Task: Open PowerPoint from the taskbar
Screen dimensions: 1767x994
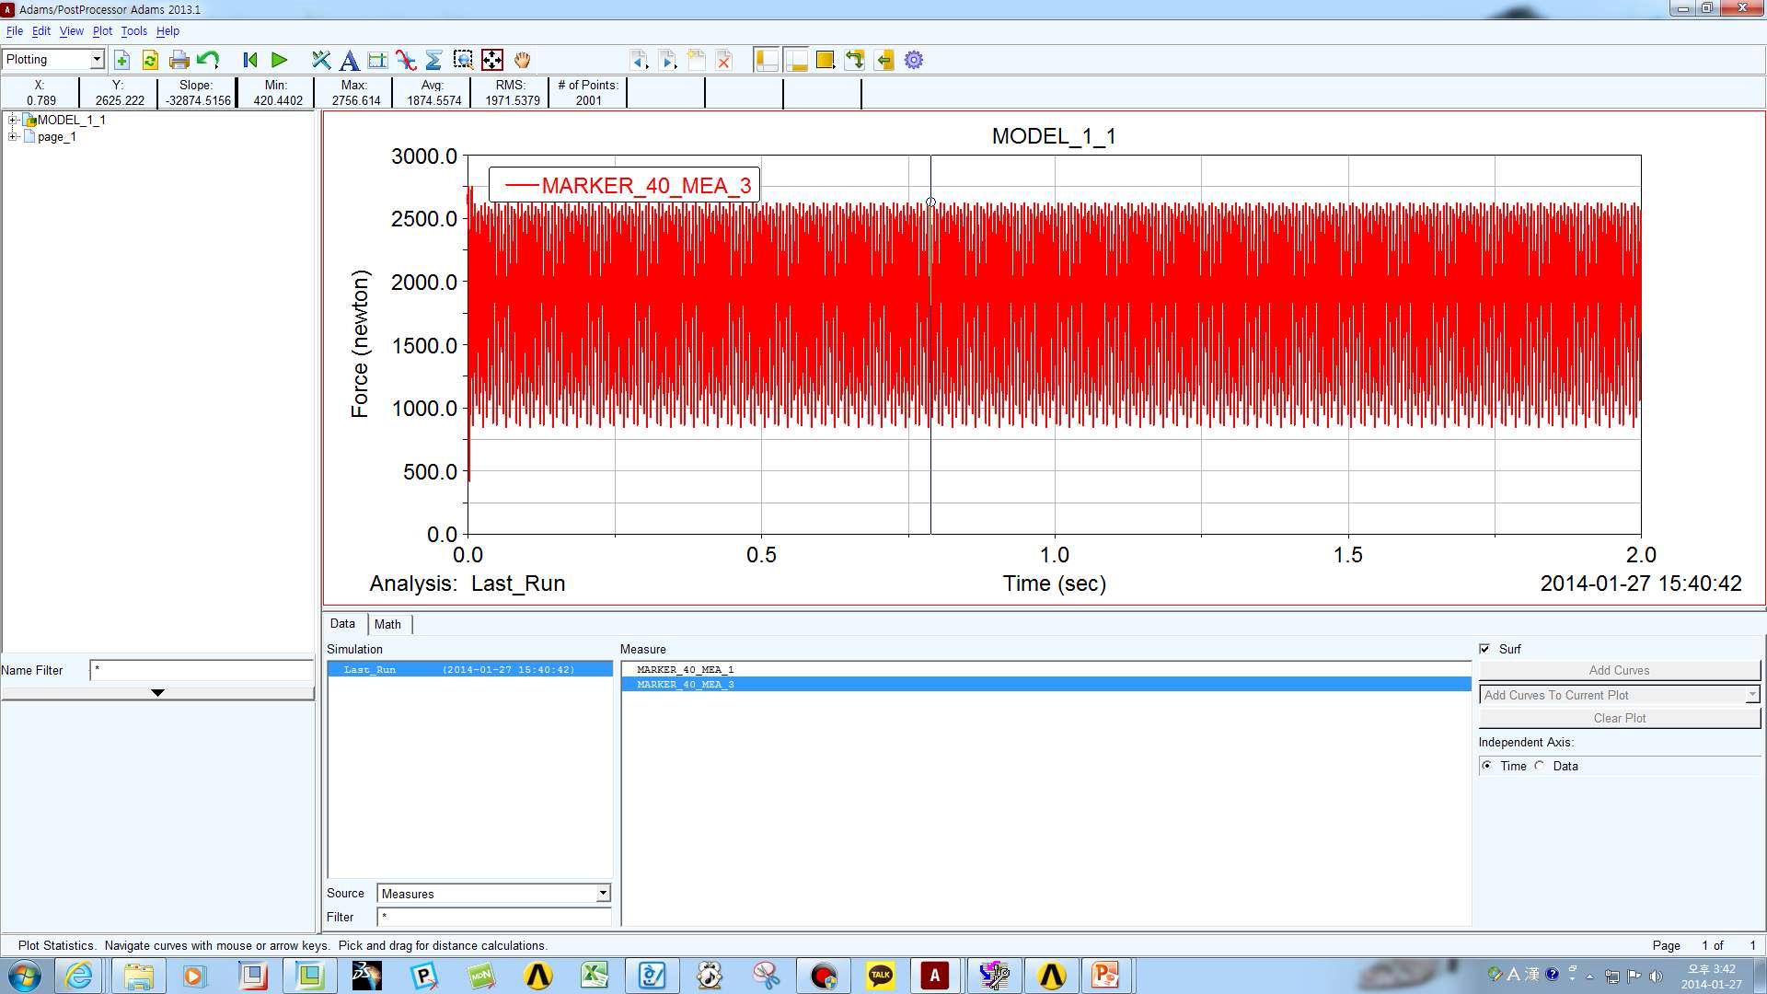Action: pyautogui.click(x=1105, y=976)
